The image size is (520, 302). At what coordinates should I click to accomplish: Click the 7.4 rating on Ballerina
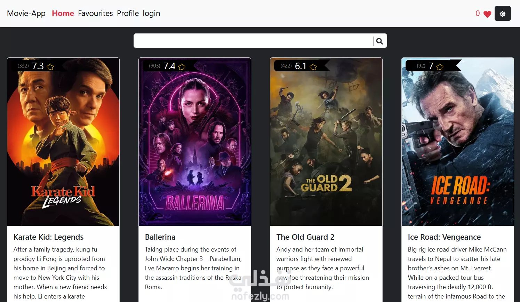tap(169, 66)
